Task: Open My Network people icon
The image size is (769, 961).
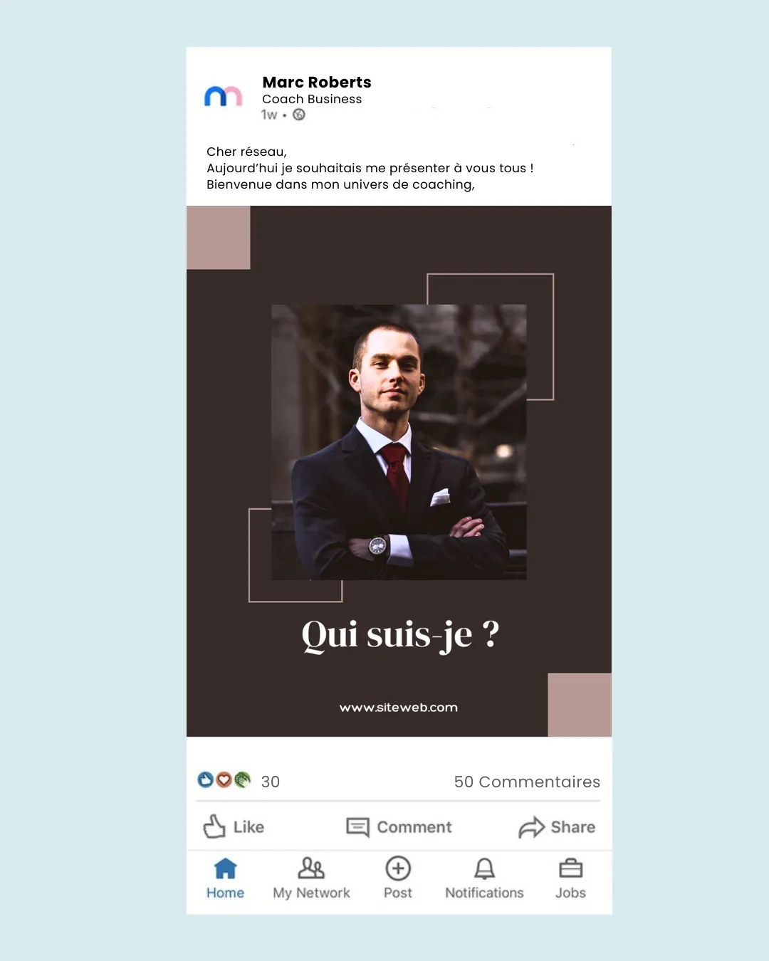Action: [311, 868]
